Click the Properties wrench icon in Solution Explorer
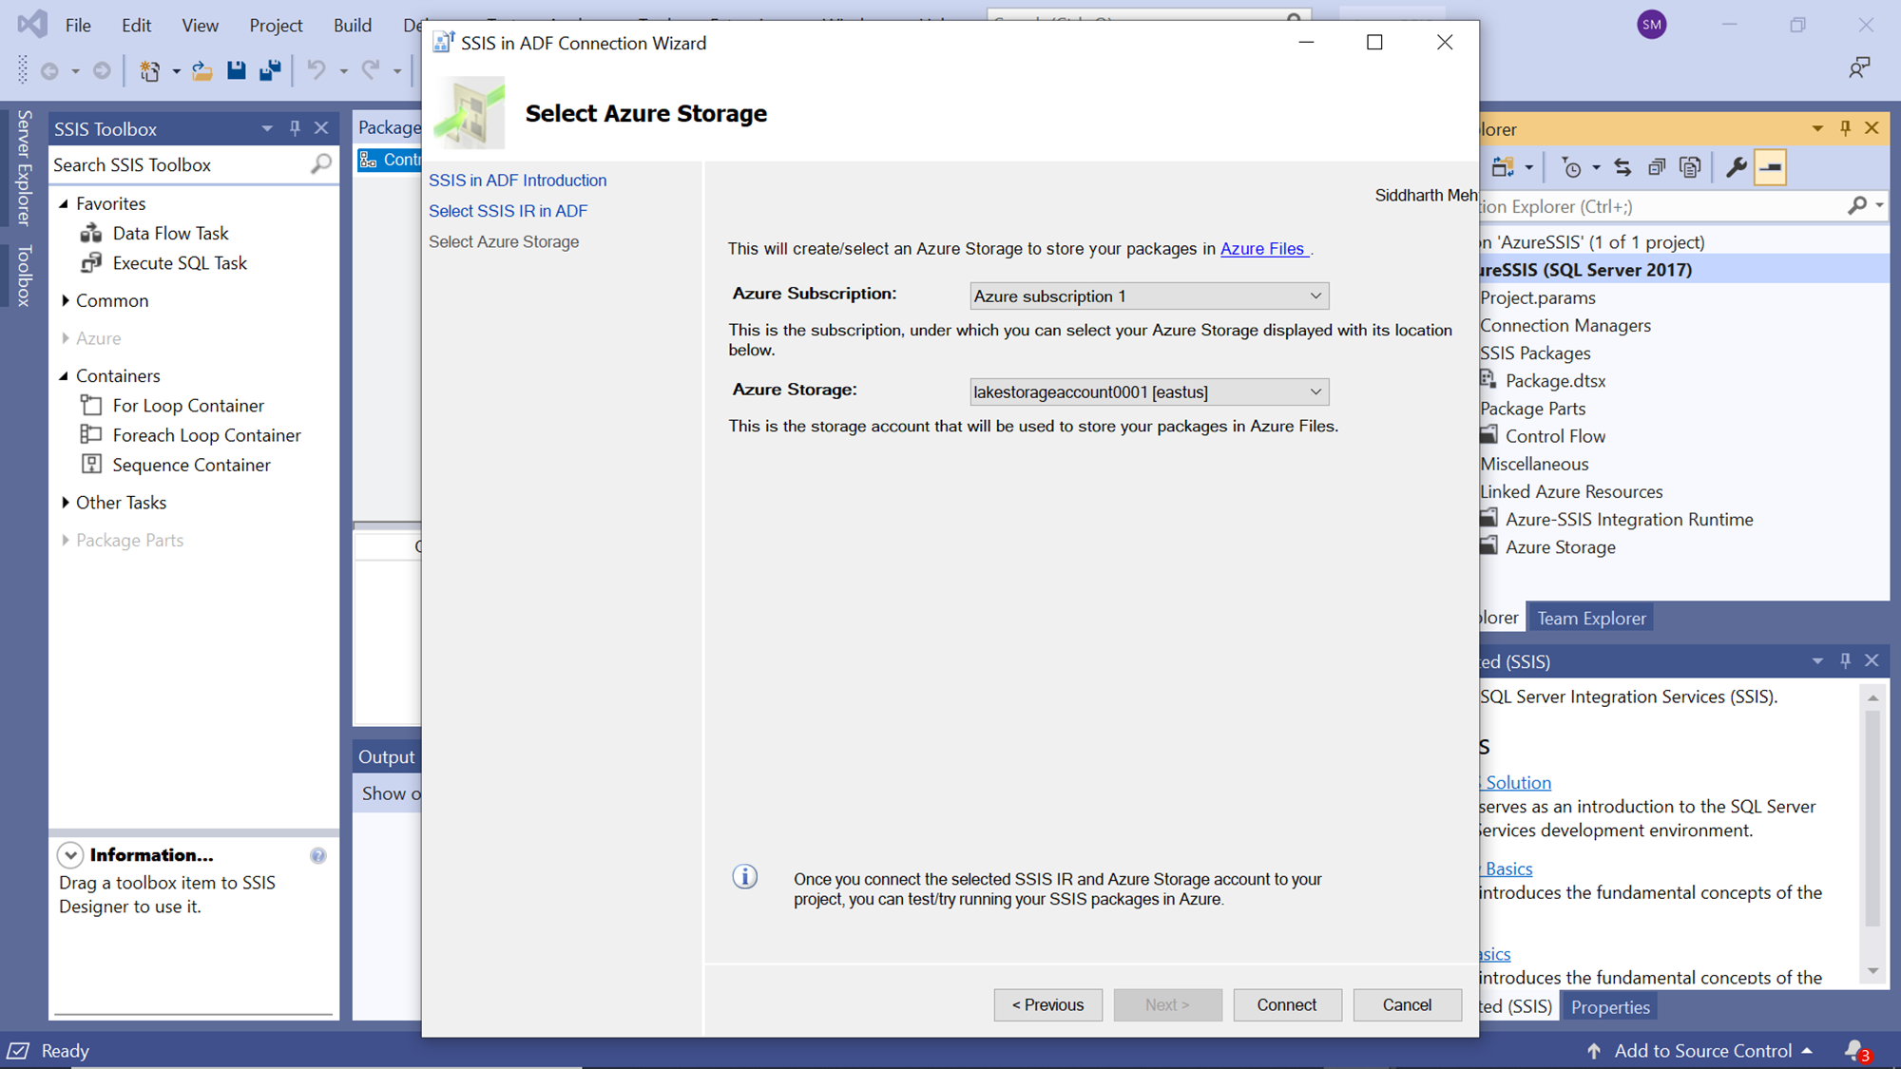The width and height of the screenshot is (1901, 1069). [x=1736, y=167]
